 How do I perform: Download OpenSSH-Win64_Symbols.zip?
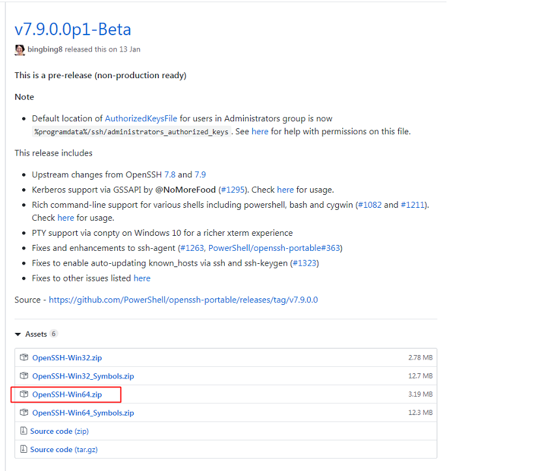83,413
